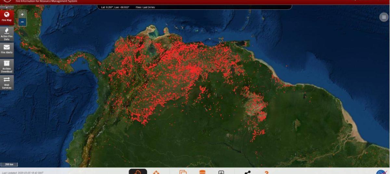Viewport: 390px width, 174px height.
Task: Click the FIRMS logo in the header
Action: (6, 1)
